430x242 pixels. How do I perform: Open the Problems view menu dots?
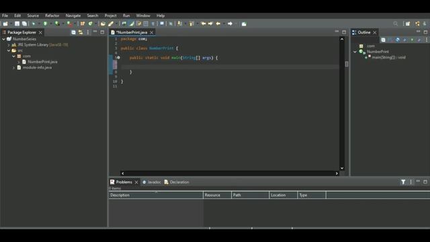411,182
